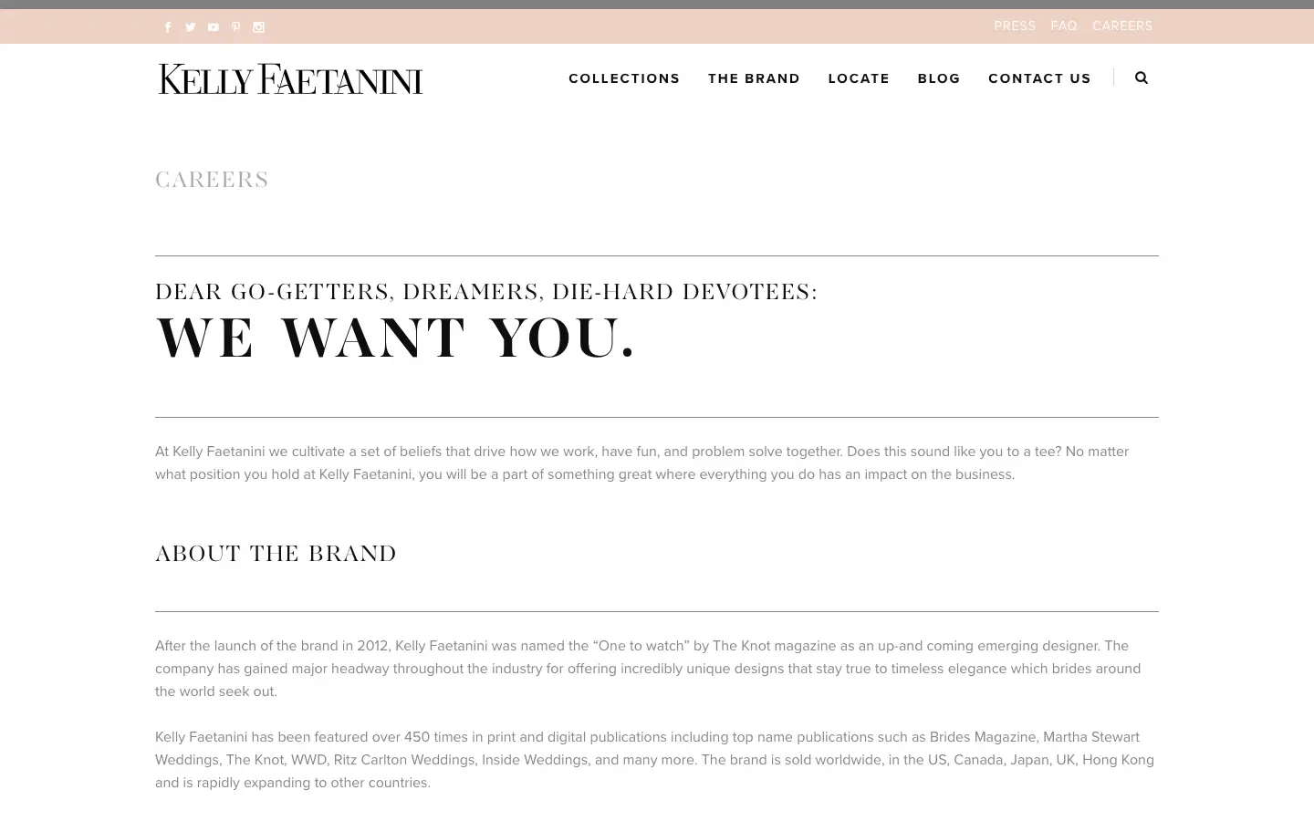The width and height of the screenshot is (1314, 821).
Task: Open the Collections menu
Action: click(x=624, y=78)
